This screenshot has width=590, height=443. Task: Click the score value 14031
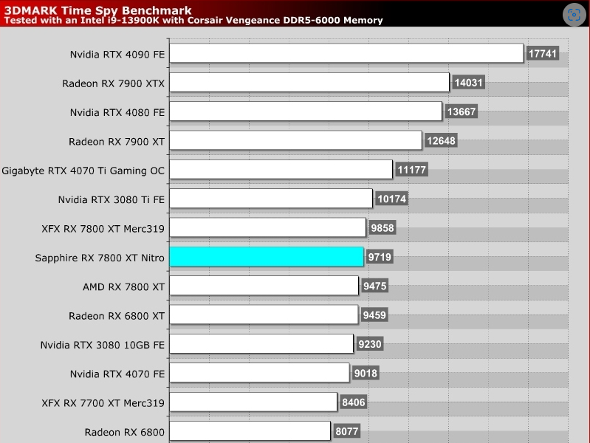(x=468, y=83)
